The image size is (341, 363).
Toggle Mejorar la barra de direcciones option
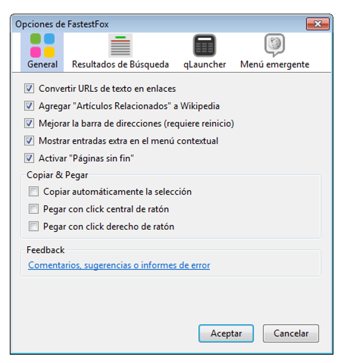click(29, 123)
